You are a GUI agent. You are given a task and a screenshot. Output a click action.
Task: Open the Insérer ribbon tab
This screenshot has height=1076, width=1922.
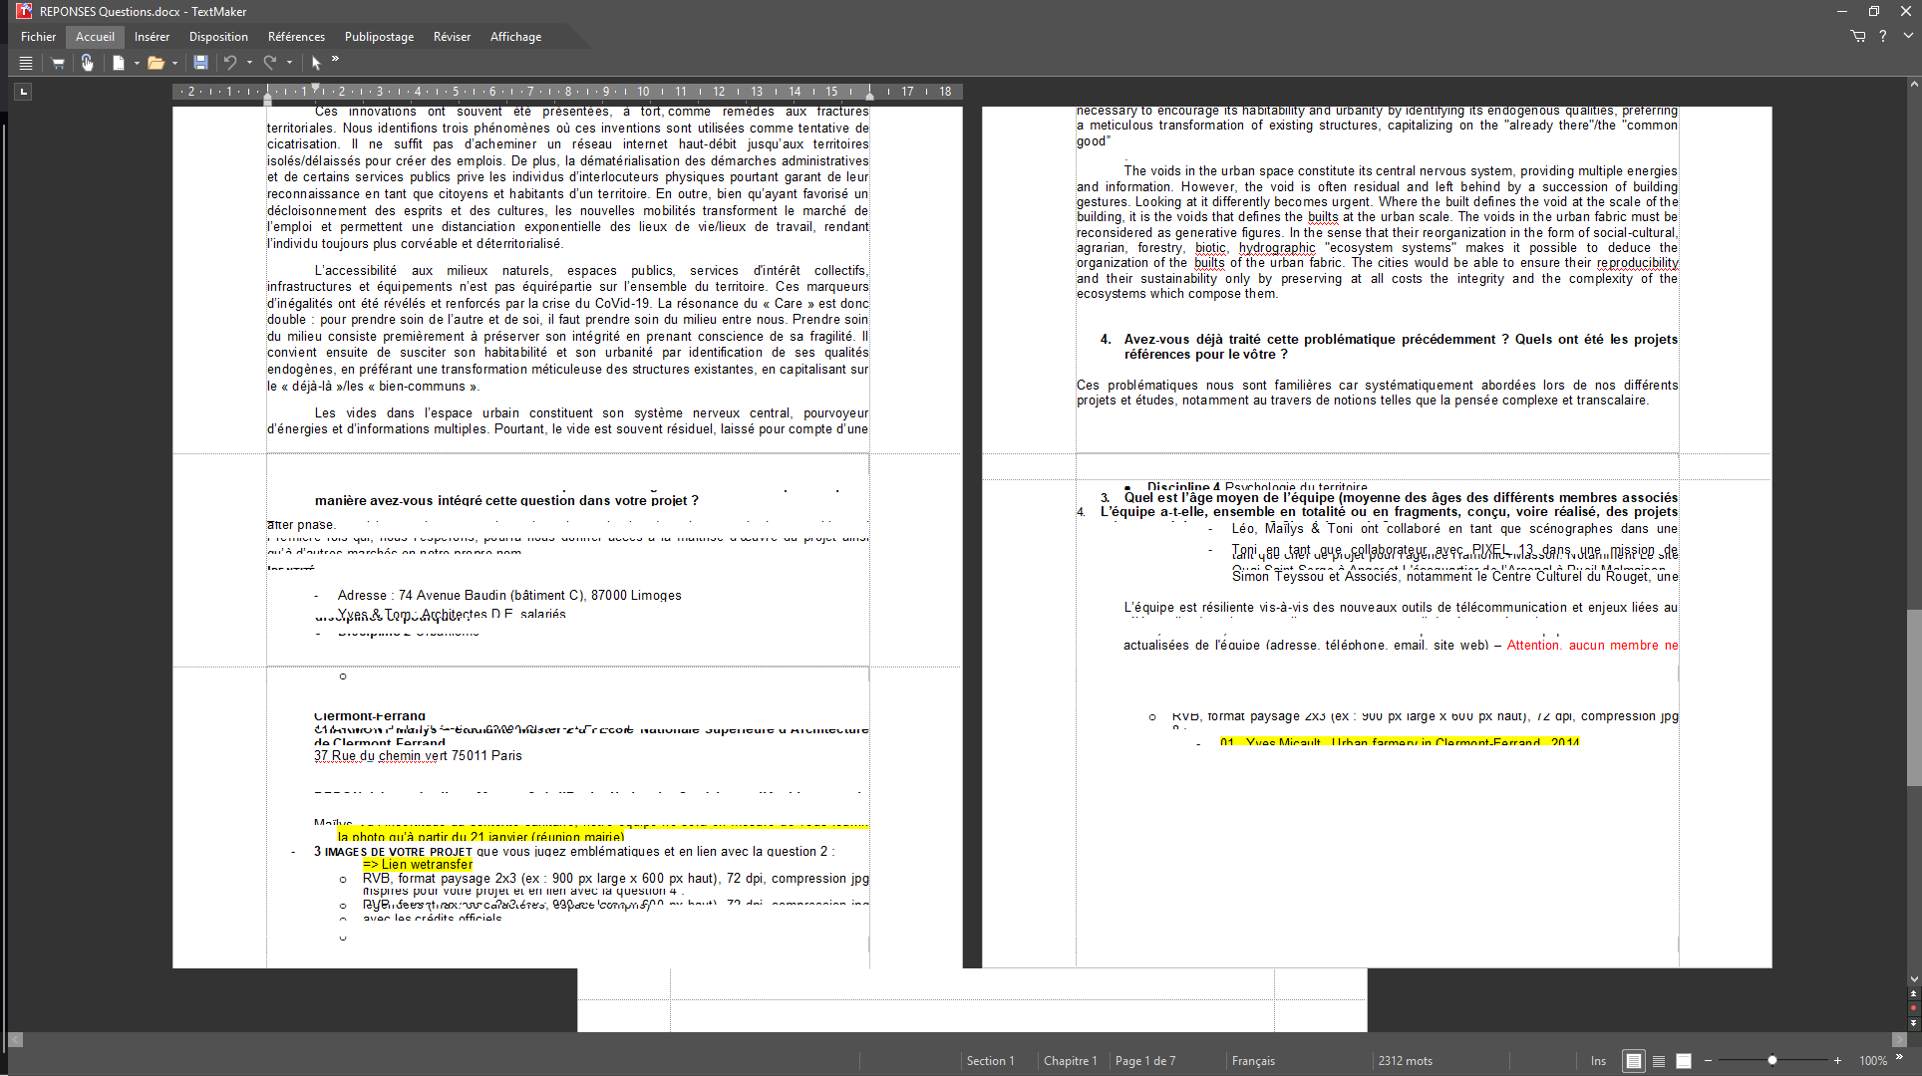point(152,37)
